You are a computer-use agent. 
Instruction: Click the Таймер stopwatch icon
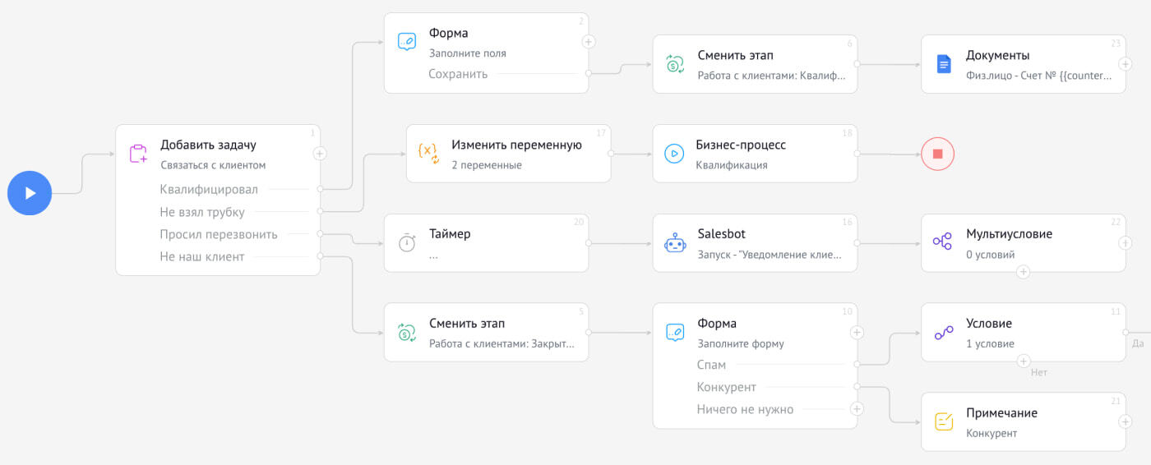tap(407, 243)
